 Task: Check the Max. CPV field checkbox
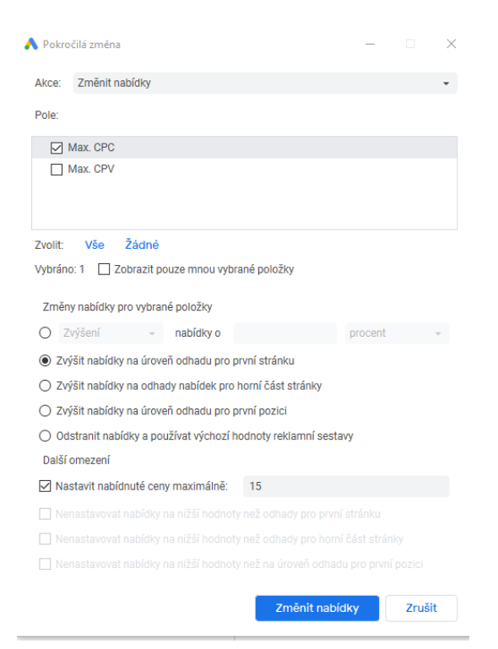(x=57, y=170)
